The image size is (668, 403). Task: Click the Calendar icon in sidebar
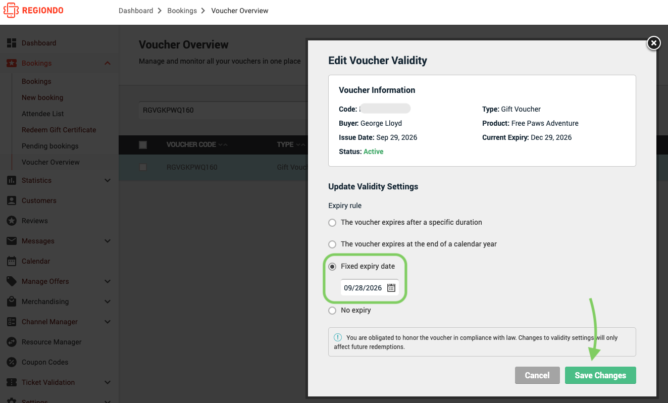pyautogui.click(x=12, y=261)
